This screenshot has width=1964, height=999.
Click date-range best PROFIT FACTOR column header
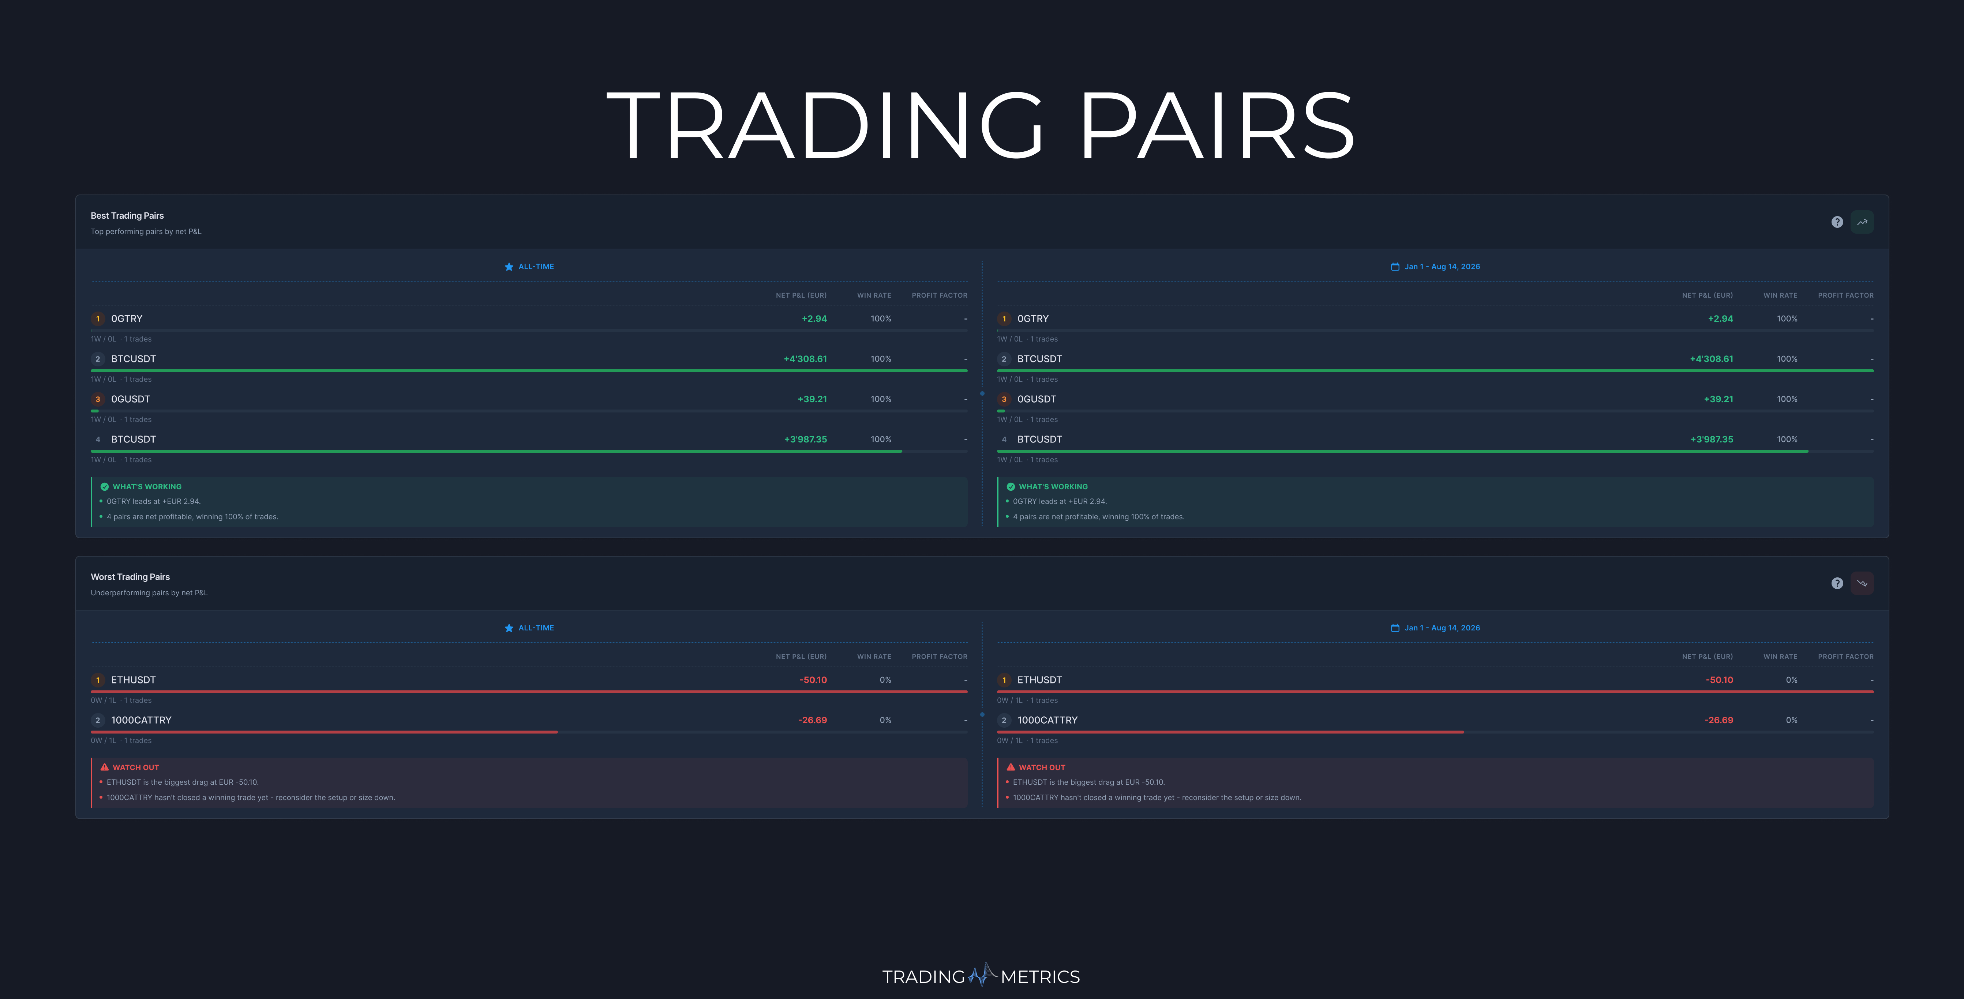1845,296
